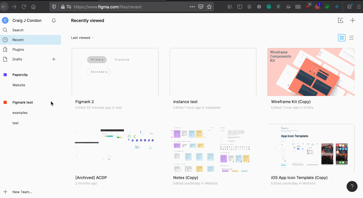
Task: Go forward in browser history
Action: [14, 7]
